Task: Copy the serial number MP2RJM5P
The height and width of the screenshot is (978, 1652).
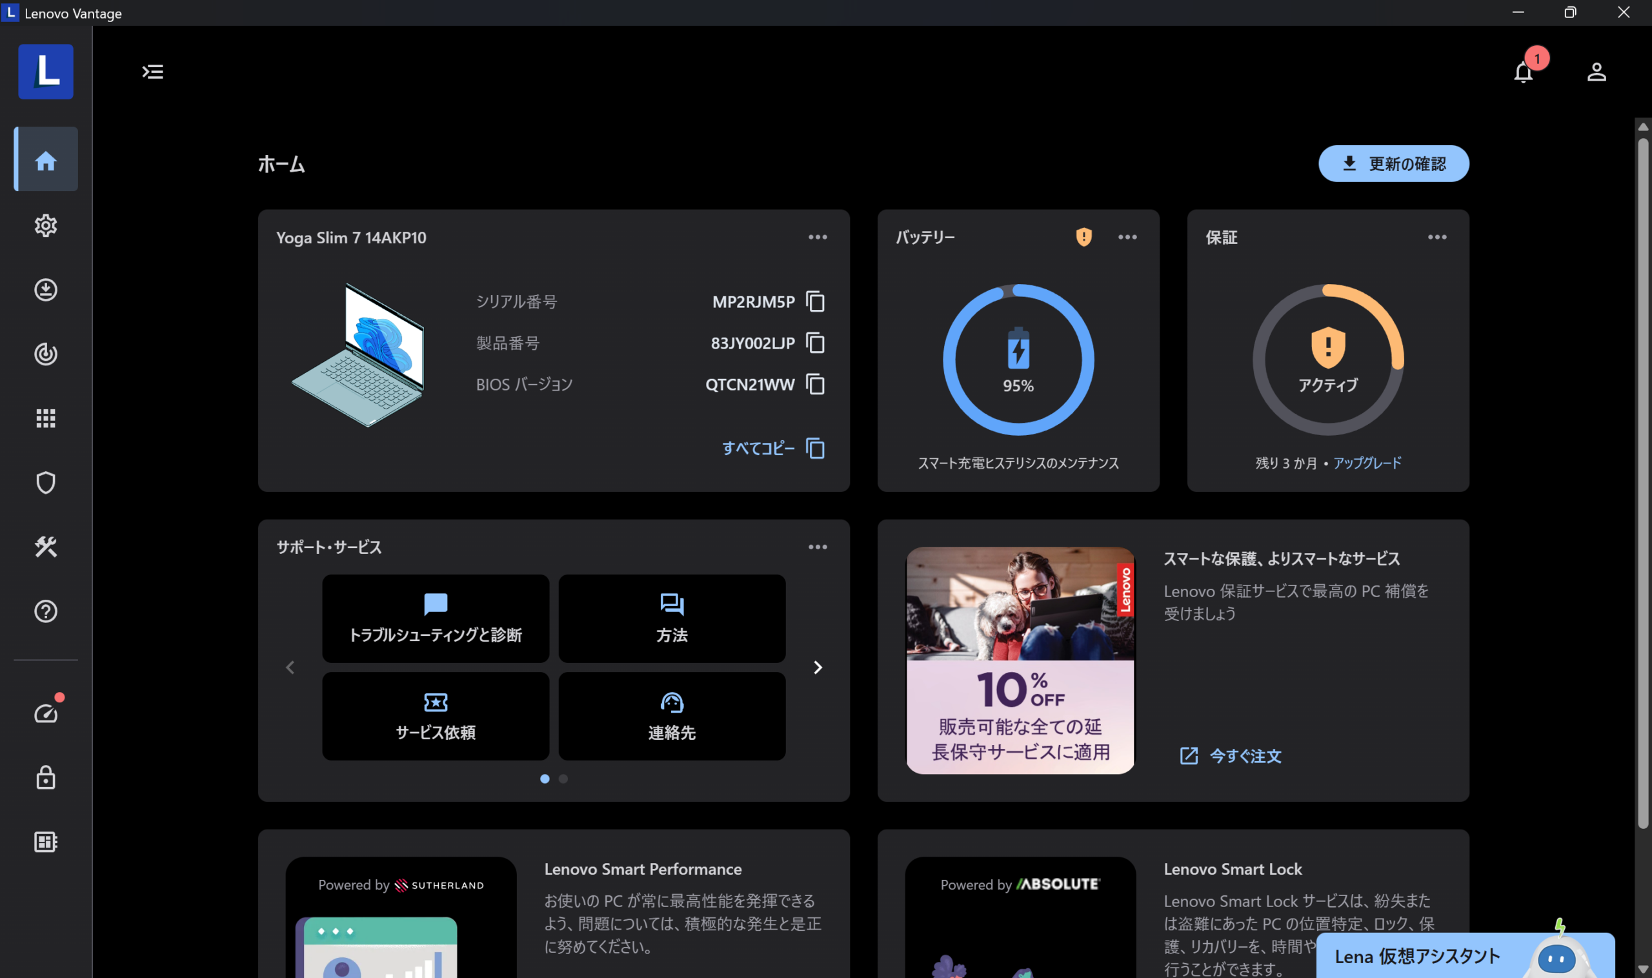Action: pos(815,302)
